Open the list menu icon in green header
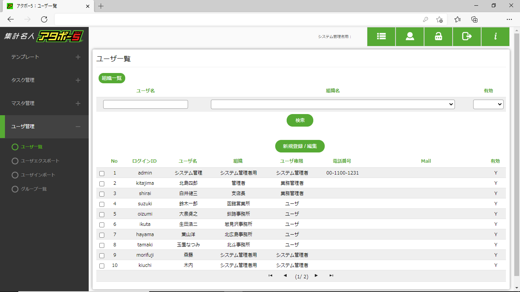Image resolution: width=520 pixels, height=292 pixels. (x=381, y=36)
